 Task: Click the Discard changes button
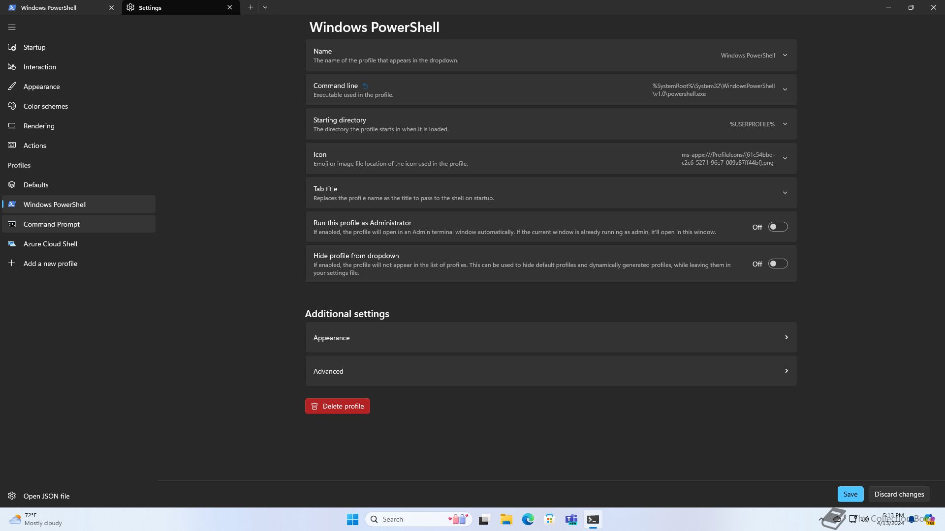[x=899, y=494]
